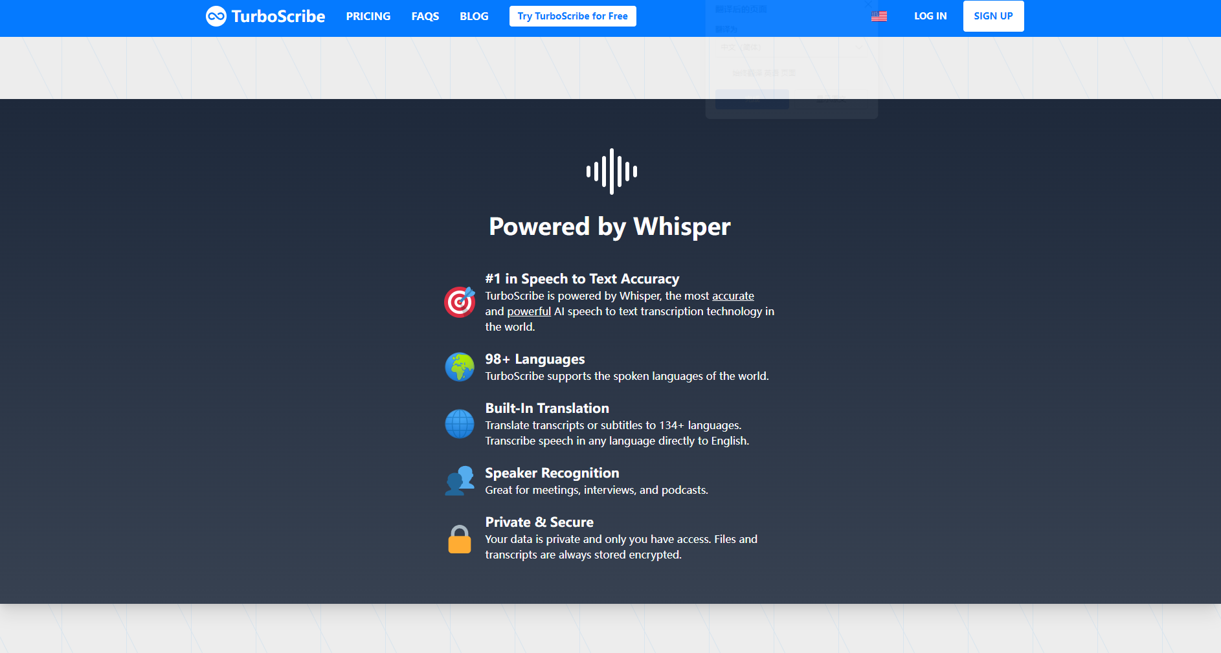Click '#1 in Speech to Text Accuracy' heading
This screenshot has height=653, width=1221.
pyautogui.click(x=582, y=279)
